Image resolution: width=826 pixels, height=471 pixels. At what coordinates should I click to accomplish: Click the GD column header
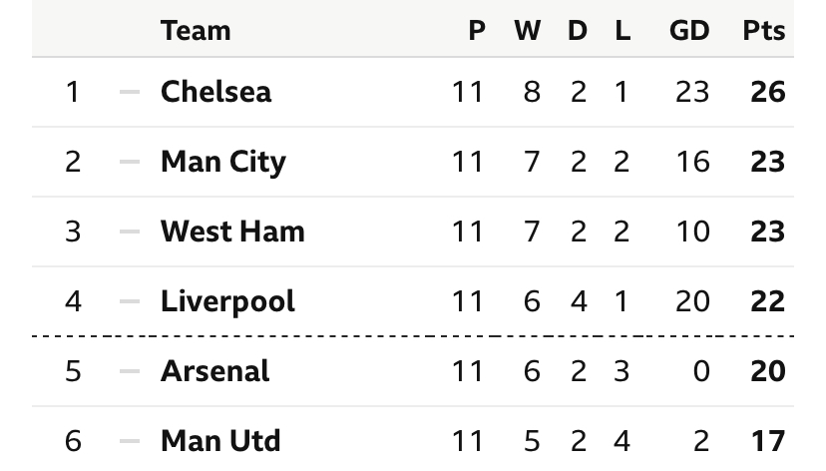689,30
